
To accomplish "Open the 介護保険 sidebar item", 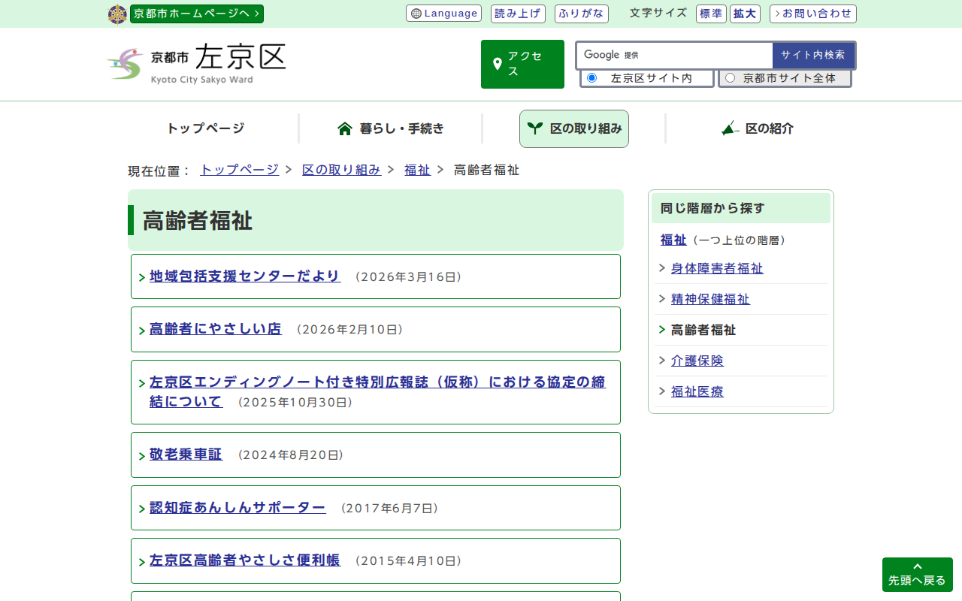I will click(x=697, y=361).
